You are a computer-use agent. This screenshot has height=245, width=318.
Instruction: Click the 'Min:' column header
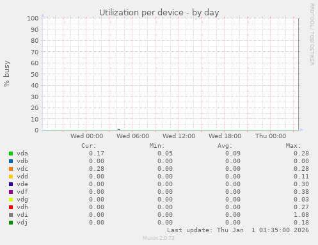point(157,146)
